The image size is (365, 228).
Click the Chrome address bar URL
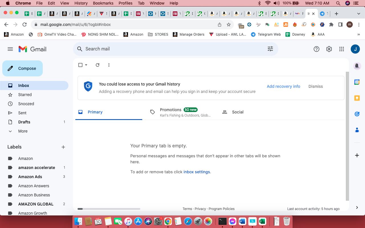pyautogui.click(x=76, y=25)
